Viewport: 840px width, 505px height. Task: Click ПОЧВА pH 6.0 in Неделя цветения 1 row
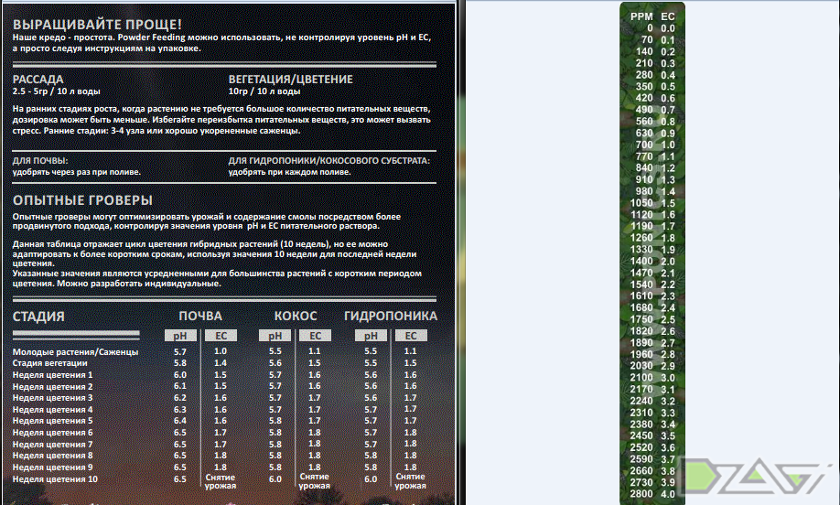point(180,375)
